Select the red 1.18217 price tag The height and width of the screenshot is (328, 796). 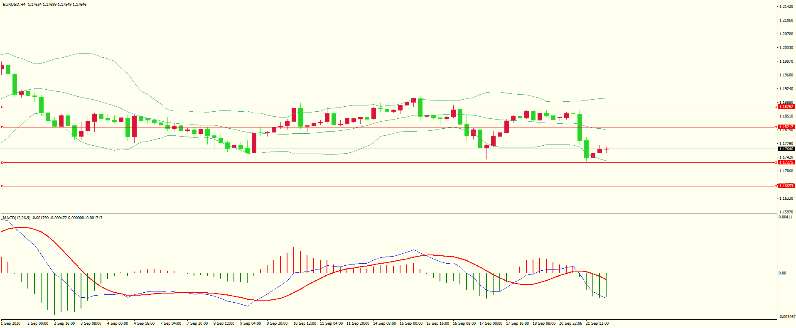pos(786,127)
